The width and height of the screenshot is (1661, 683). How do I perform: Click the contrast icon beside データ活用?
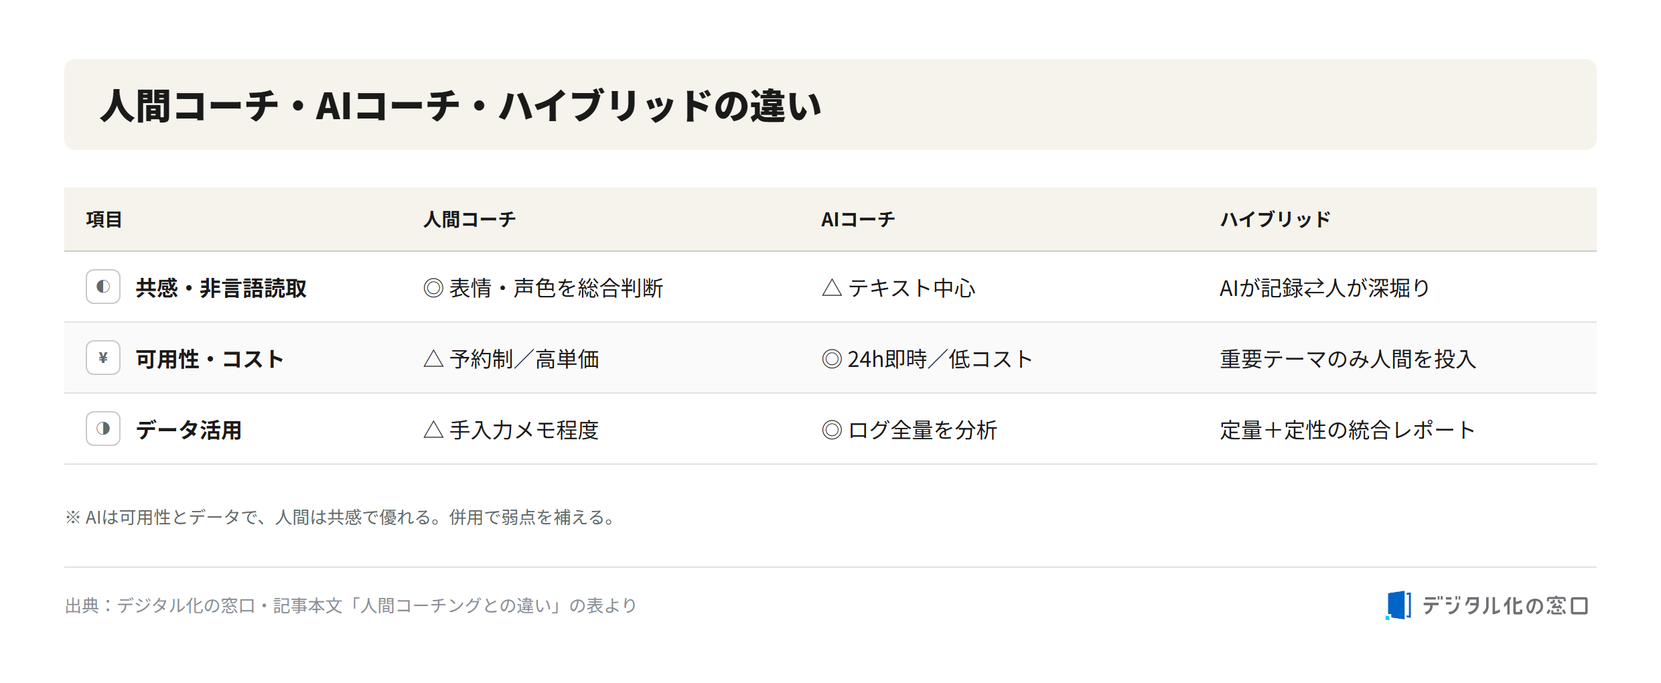[x=103, y=429]
